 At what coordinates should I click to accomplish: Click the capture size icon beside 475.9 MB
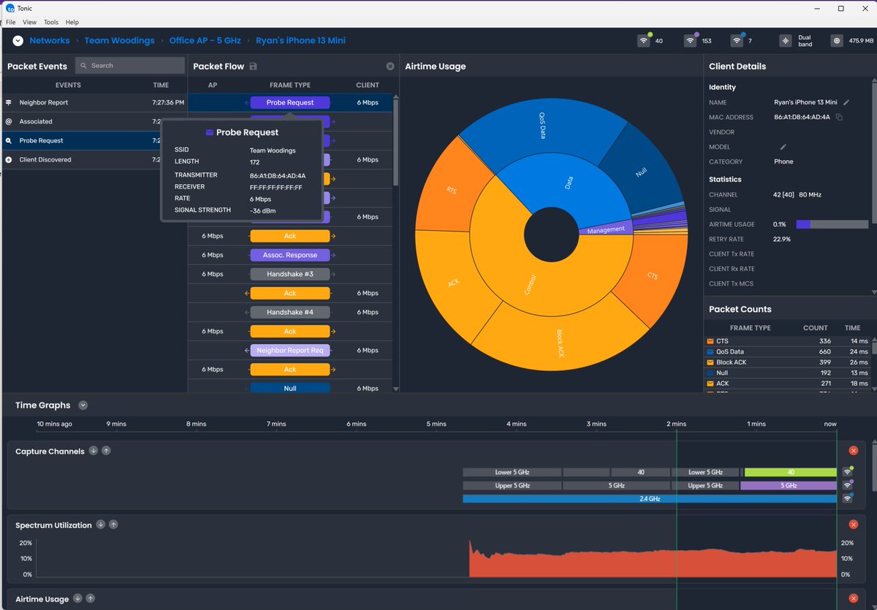coord(837,41)
